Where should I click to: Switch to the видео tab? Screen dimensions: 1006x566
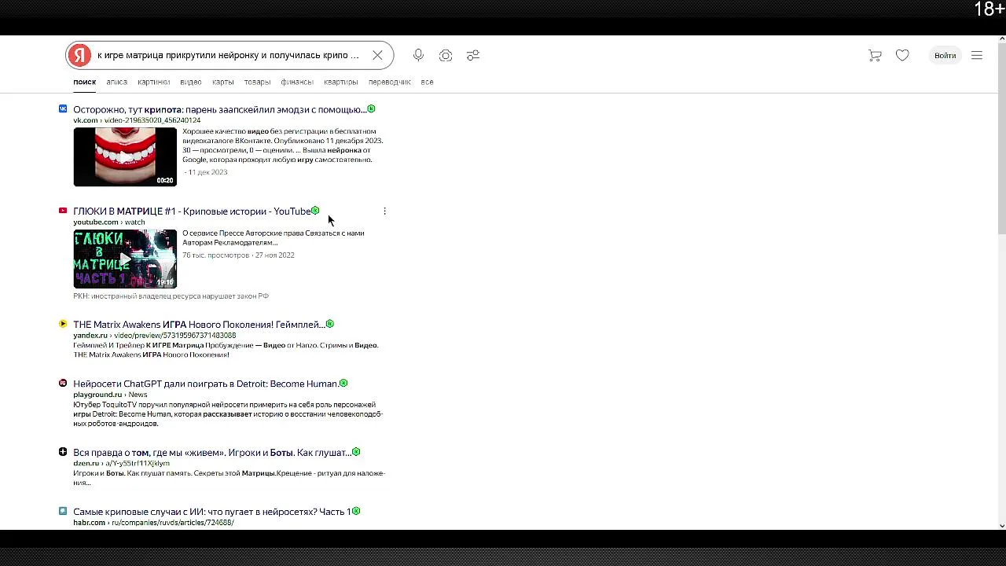(190, 82)
